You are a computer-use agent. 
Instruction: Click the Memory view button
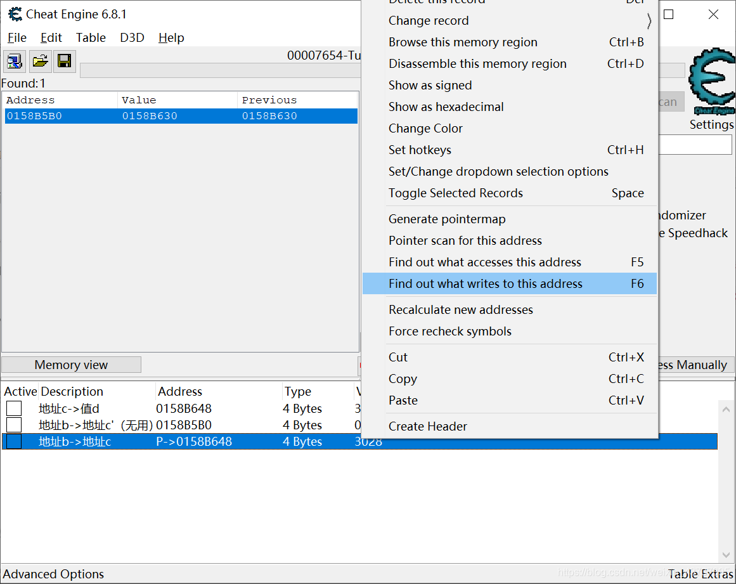72,365
